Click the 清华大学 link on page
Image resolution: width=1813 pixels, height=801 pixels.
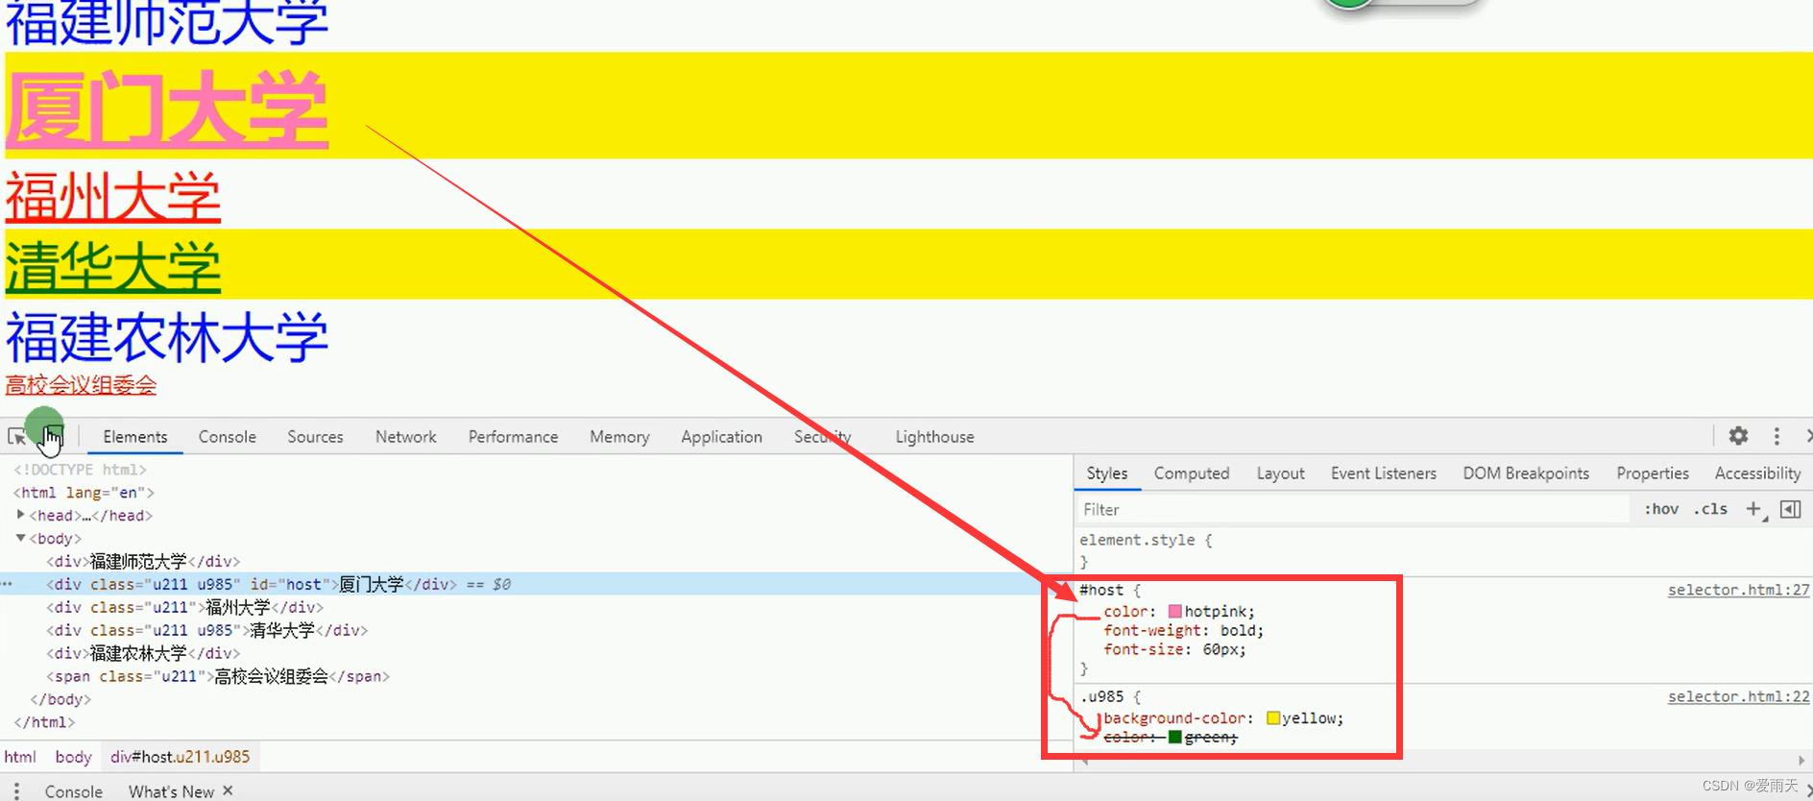113,266
